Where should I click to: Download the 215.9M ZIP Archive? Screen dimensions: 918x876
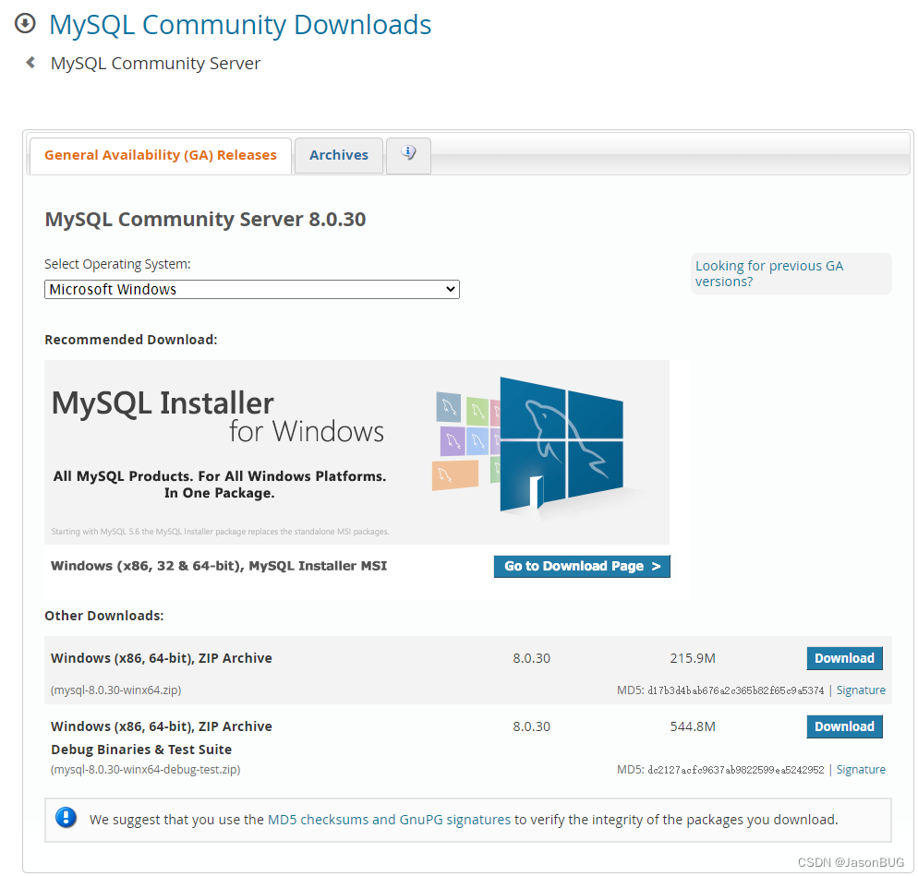click(x=844, y=658)
